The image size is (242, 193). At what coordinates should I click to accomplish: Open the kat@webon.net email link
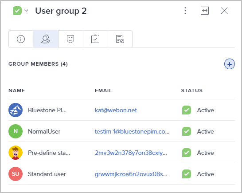pyautogui.click(x=116, y=110)
